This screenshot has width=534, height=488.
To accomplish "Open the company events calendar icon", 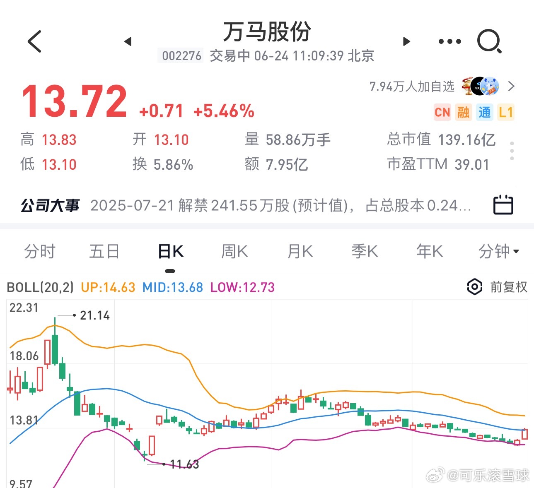I will (503, 205).
